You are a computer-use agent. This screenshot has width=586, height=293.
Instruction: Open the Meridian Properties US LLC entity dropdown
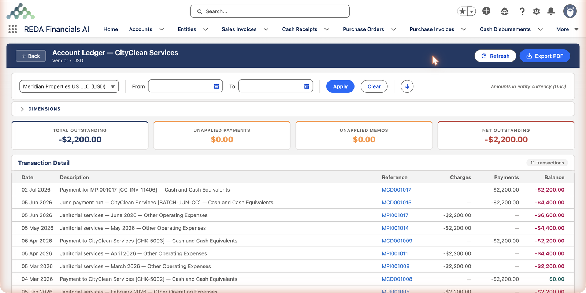tap(69, 86)
